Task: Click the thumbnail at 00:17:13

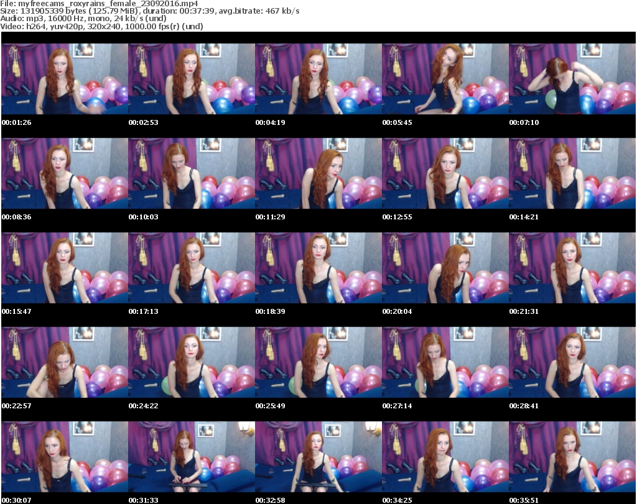Action: click(192, 268)
